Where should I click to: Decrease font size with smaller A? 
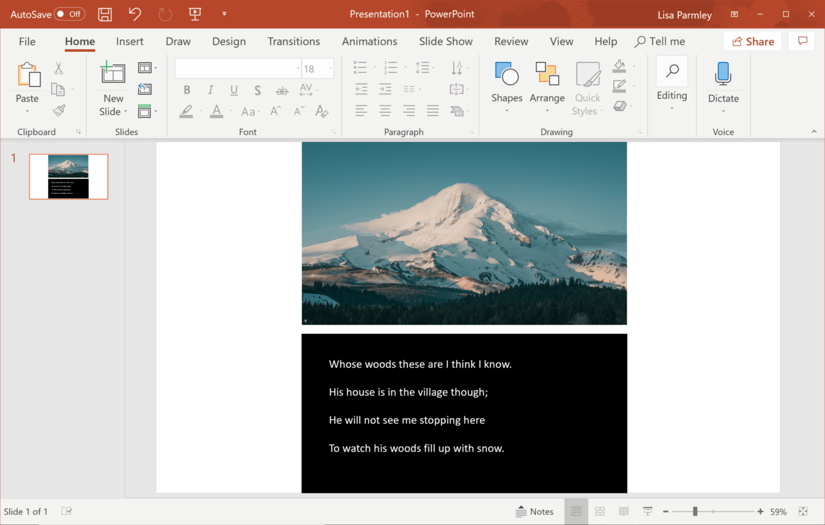[299, 111]
